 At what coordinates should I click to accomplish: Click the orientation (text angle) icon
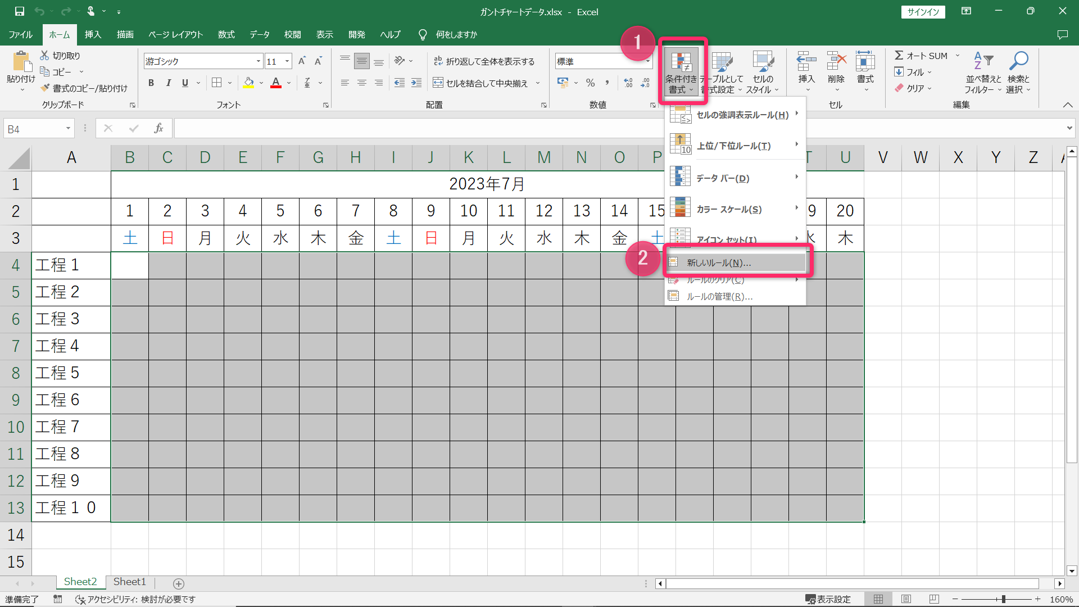coord(400,61)
